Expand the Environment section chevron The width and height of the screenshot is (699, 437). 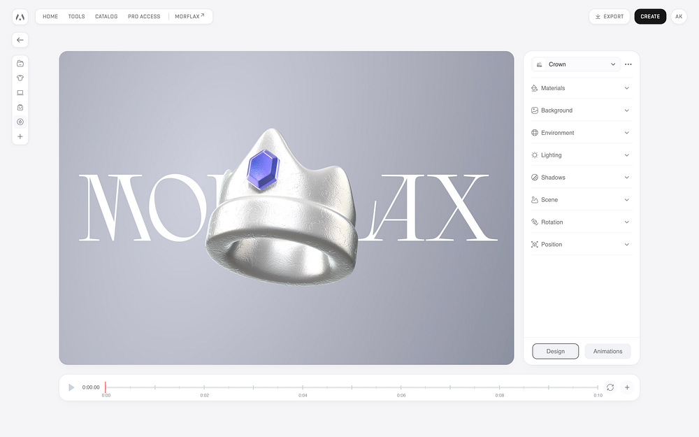[x=627, y=133]
